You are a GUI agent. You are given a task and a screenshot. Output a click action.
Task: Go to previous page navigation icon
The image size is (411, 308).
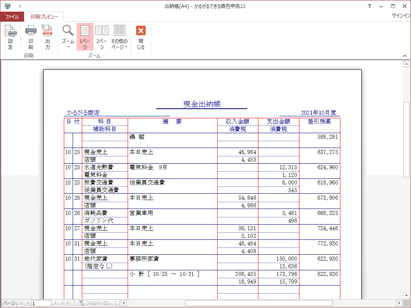click(x=28, y=303)
